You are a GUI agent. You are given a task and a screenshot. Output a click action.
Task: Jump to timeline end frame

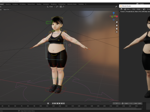(64, 103)
